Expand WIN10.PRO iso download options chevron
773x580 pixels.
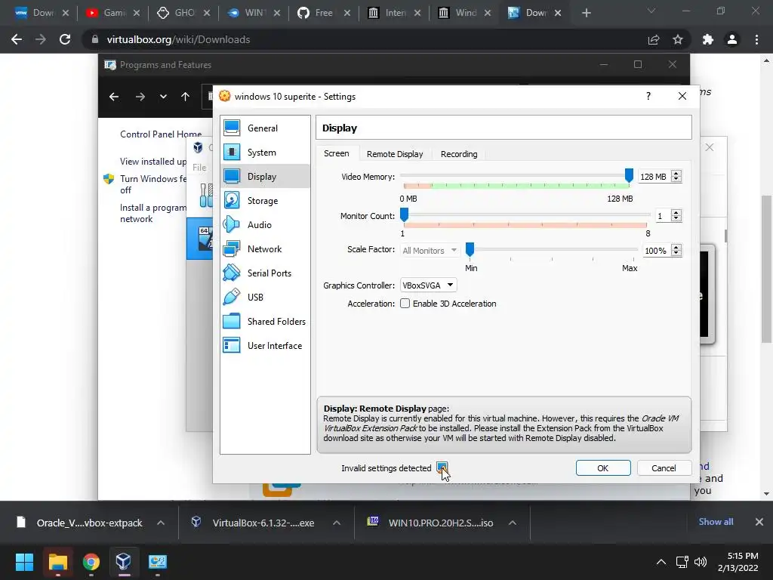[x=513, y=523]
